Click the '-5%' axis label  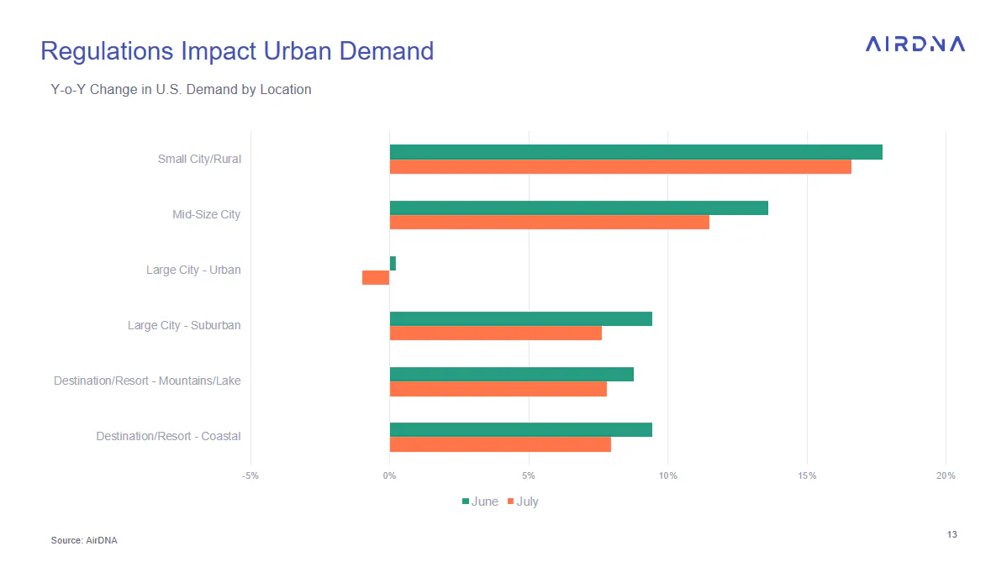[250, 476]
